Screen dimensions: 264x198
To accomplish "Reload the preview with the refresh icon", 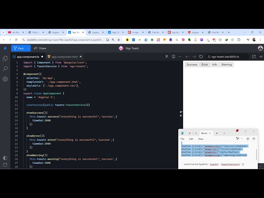I will point(201,57).
